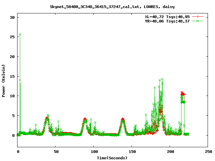
Task: Click the y-axis tick label 20
Action: click(12, 57)
